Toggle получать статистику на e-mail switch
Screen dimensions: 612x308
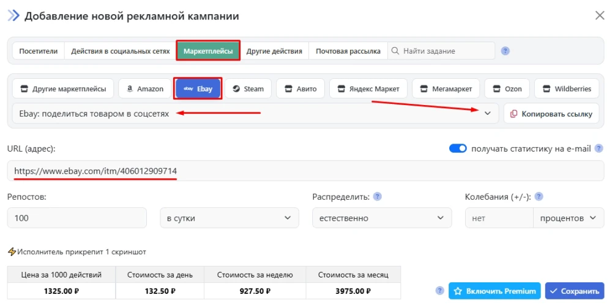pyautogui.click(x=458, y=148)
